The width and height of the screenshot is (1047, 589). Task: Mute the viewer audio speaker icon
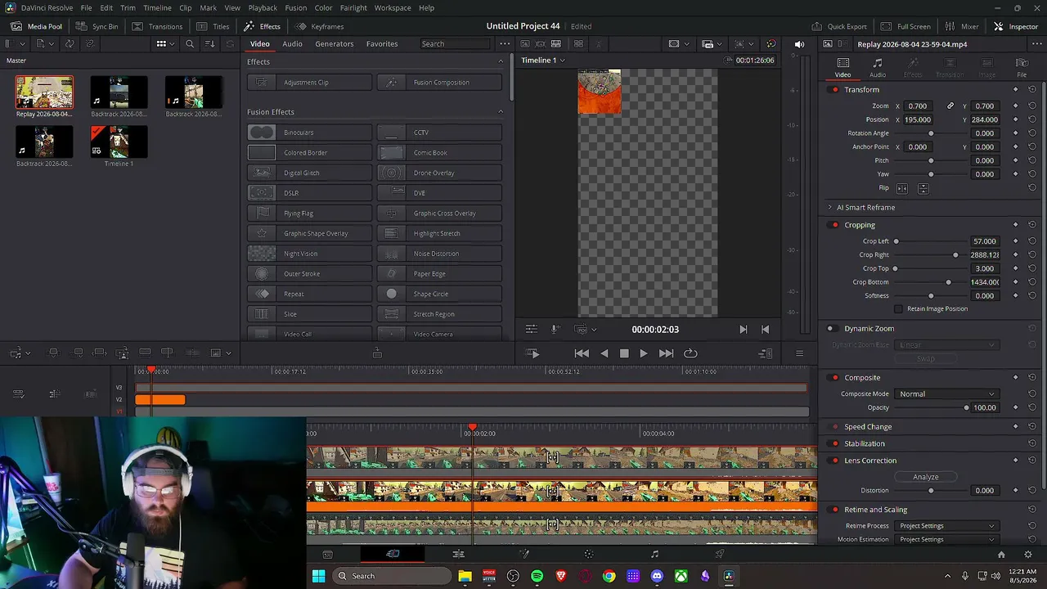(x=799, y=44)
